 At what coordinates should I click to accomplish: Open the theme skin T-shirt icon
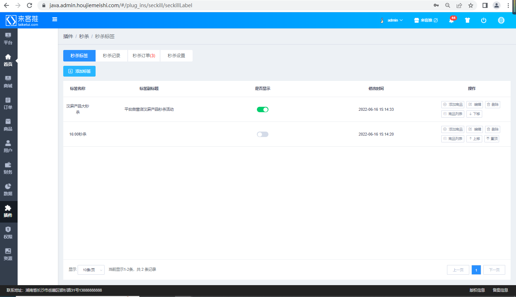(x=467, y=20)
